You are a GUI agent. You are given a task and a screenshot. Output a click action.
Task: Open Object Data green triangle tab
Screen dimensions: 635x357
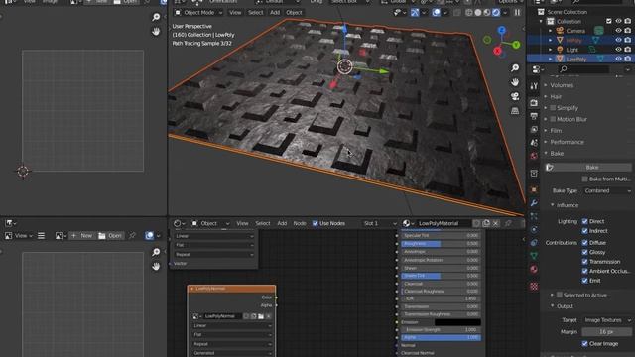[534, 256]
